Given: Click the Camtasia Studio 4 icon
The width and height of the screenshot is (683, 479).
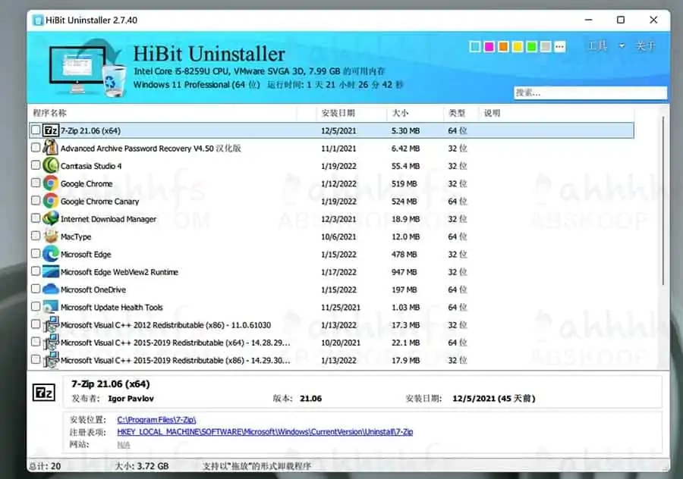Looking at the screenshot, I should [49, 166].
